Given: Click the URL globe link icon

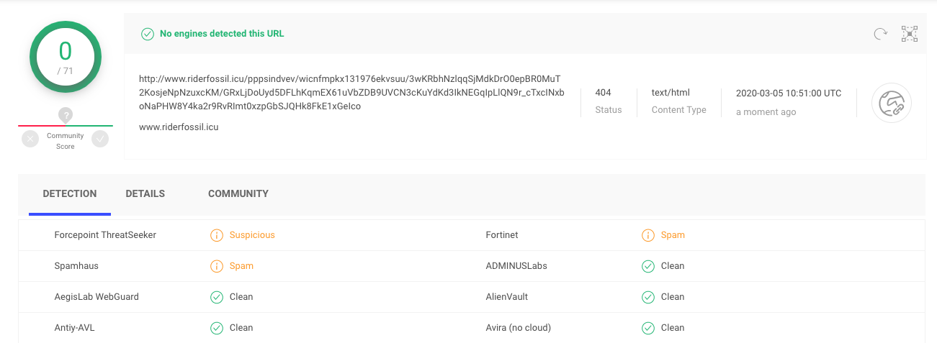Looking at the screenshot, I should [892, 104].
